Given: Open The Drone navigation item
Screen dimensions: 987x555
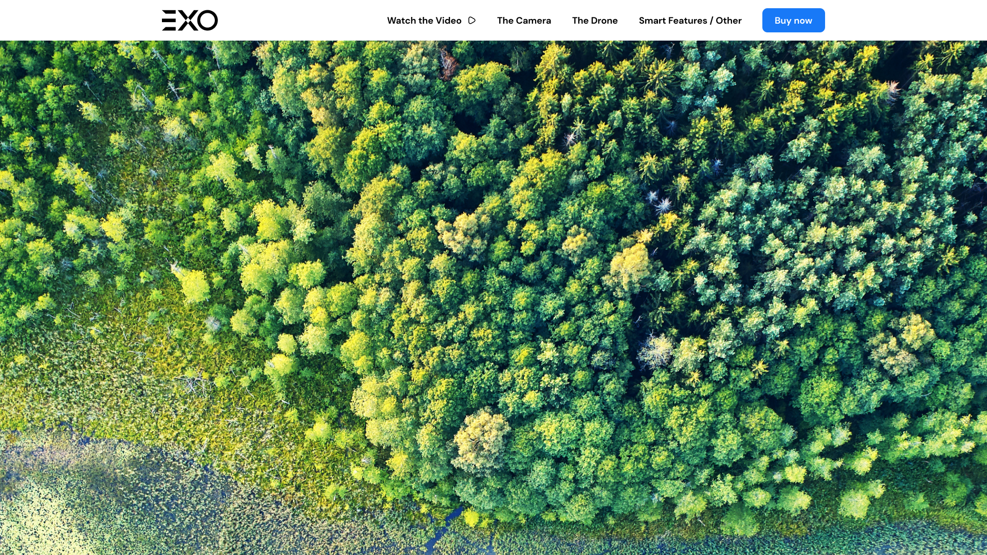Looking at the screenshot, I should pyautogui.click(x=595, y=21).
